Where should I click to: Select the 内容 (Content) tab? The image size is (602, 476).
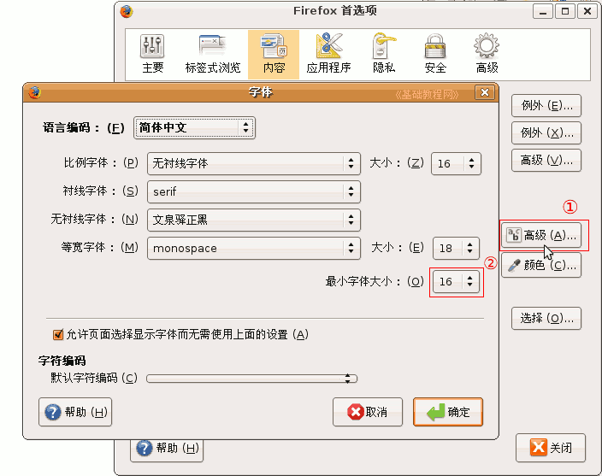pyautogui.click(x=274, y=55)
